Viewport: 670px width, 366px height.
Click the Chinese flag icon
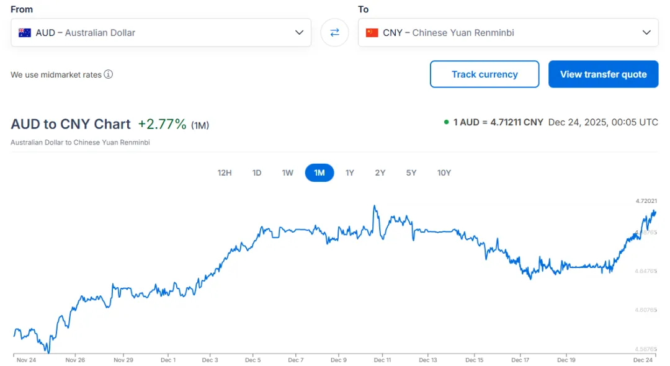[372, 33]
